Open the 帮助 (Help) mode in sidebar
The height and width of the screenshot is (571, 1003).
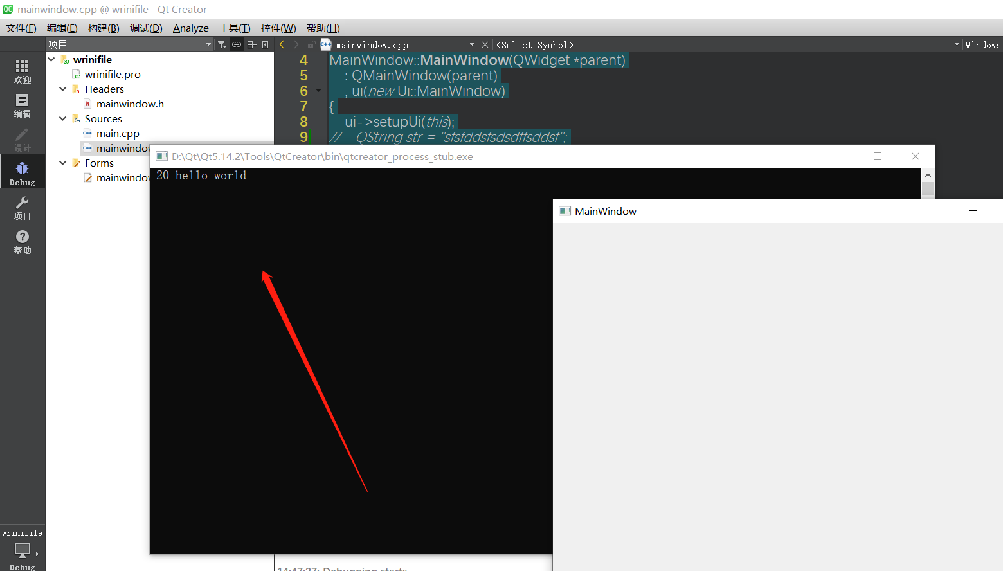[23, 242]
